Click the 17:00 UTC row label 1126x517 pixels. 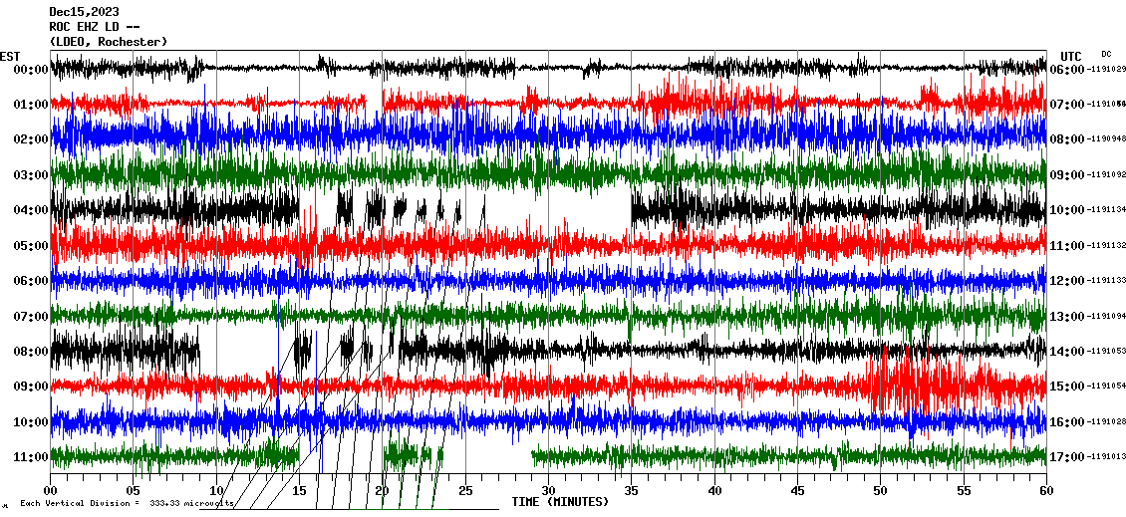tap(1066, 457)
